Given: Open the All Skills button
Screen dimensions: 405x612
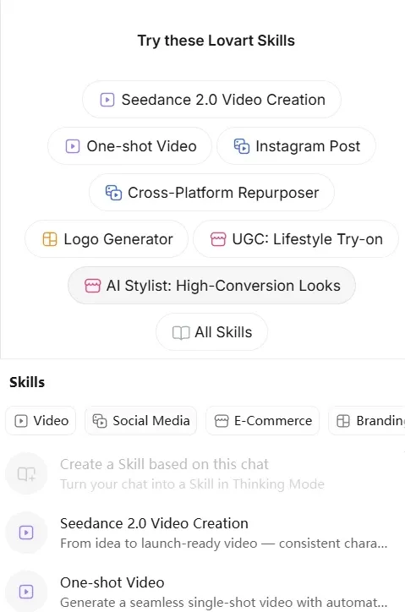Looking at the screenshot, I should pyautogui.click(x=211, y=332).
